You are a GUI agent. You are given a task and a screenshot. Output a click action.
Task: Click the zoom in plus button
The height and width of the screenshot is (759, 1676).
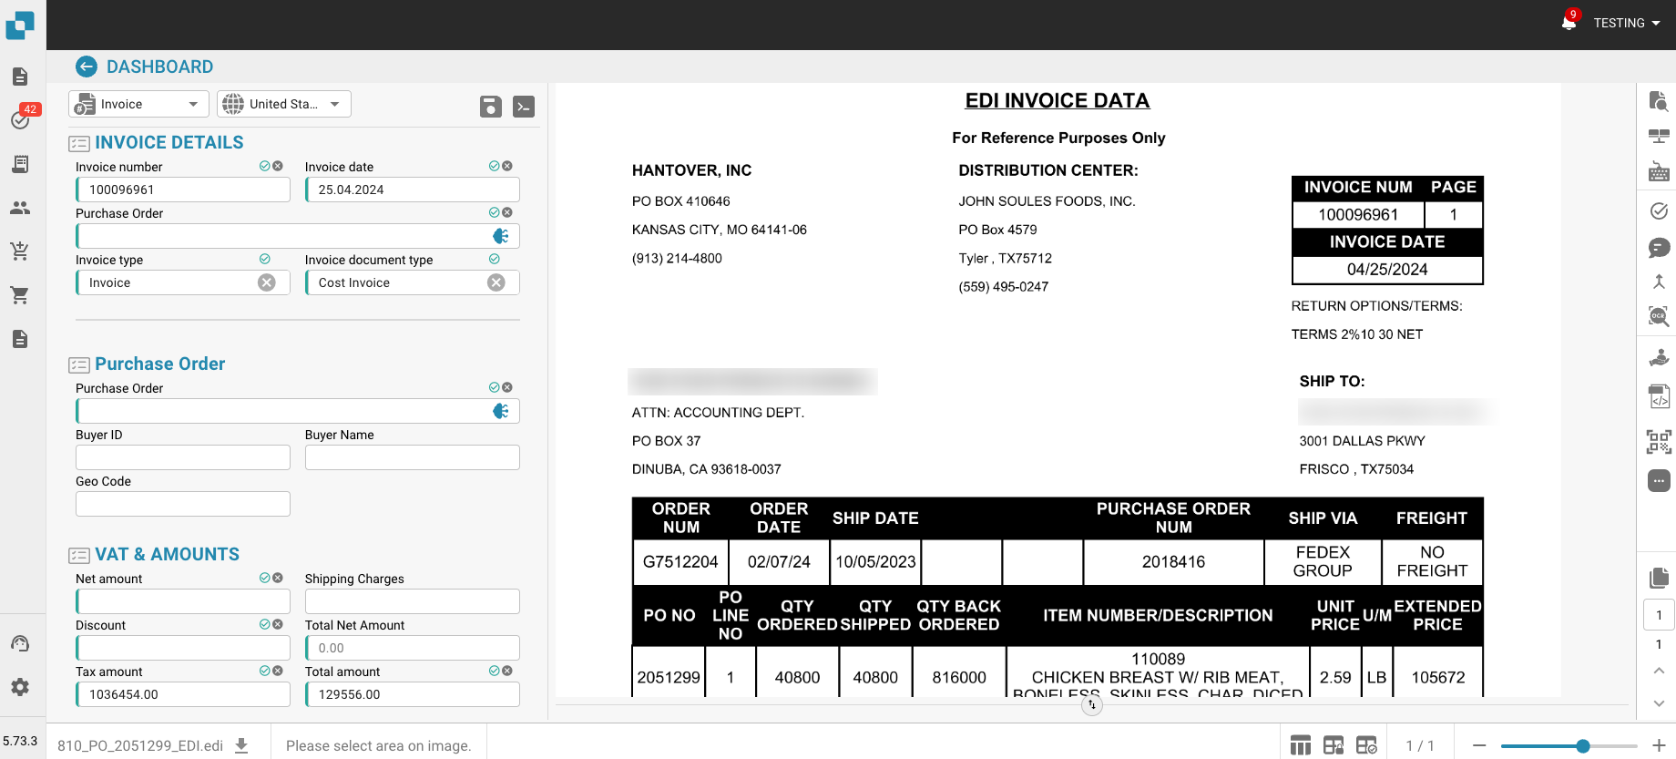[1659, 745]
